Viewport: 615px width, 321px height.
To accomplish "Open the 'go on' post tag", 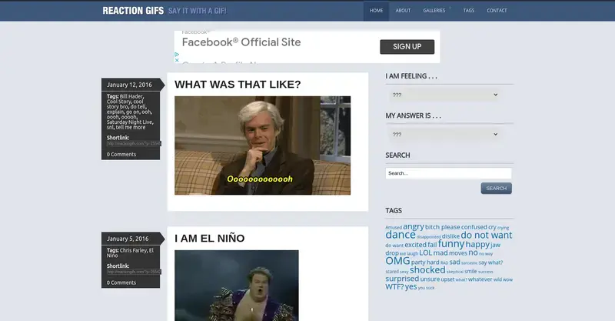I will pyautogui.click(x=133, y=112).
